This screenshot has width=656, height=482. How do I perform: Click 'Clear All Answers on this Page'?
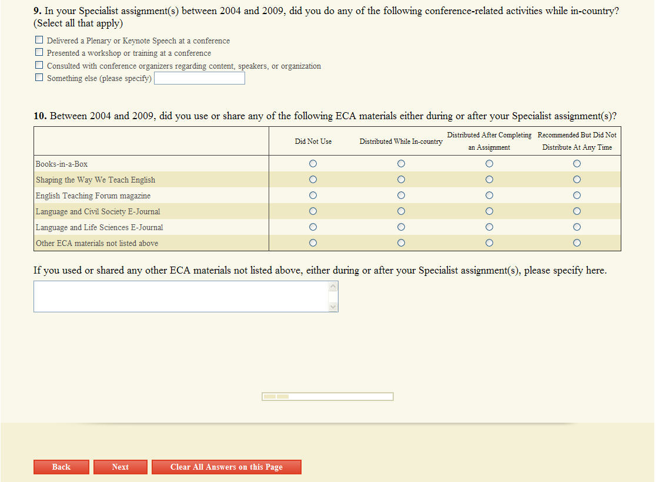click(226, 467)
